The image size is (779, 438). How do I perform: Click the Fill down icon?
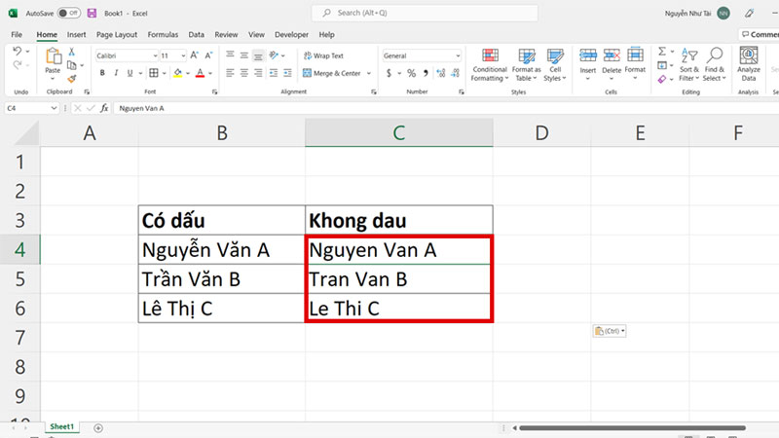coord(662,65)
